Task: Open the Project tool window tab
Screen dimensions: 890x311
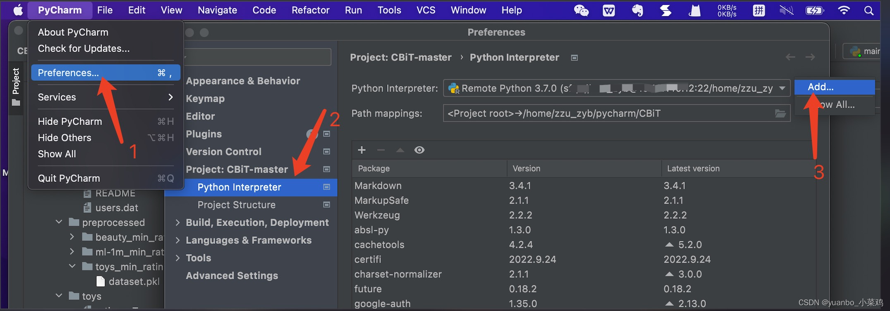Action: (x=16, y=87)
